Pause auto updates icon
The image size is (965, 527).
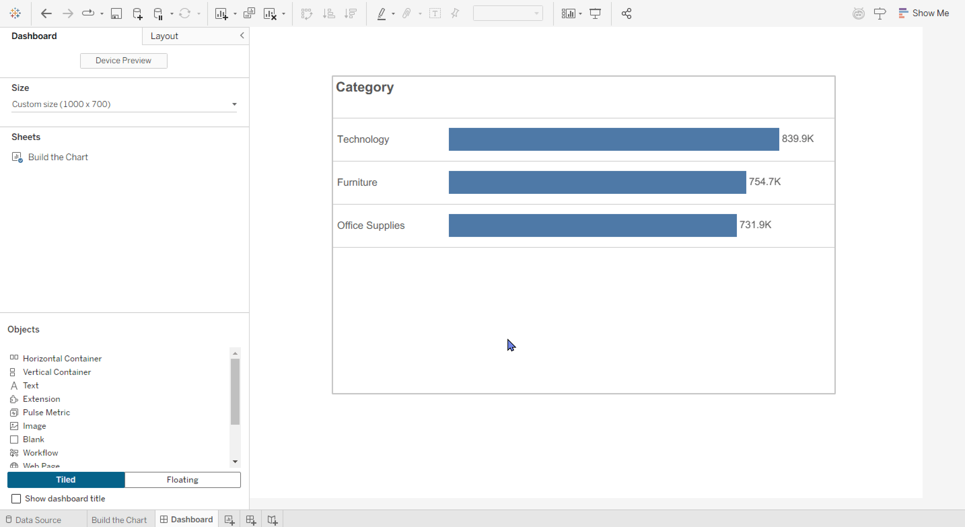pyautogui.click(x=158, y=14)
